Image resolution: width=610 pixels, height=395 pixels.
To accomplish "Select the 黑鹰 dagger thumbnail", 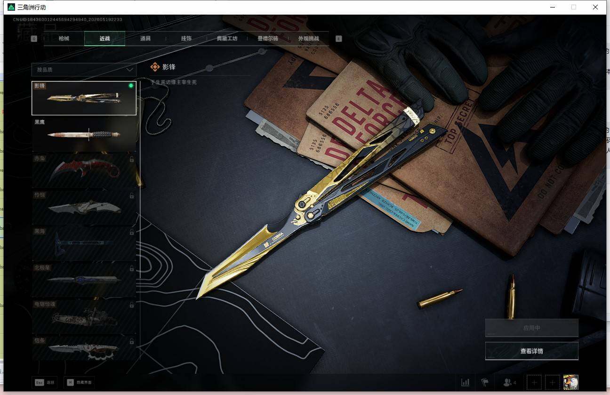I will point(84,134).
